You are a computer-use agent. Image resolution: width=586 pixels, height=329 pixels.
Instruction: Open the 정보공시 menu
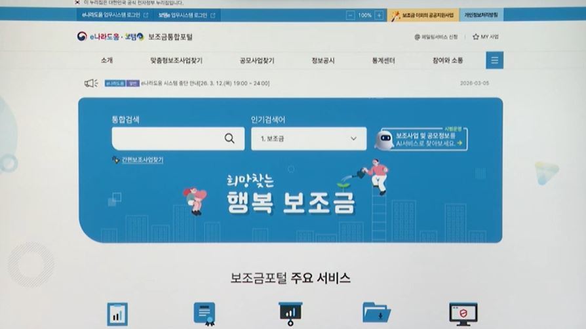click(x=323, y=60)
